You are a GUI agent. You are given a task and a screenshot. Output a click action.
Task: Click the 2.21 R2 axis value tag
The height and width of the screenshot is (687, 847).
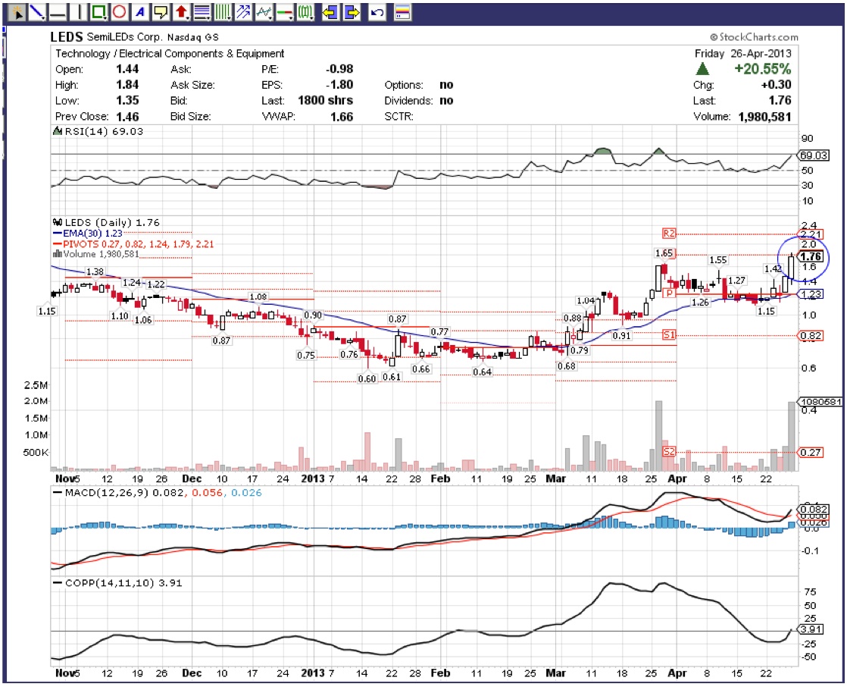click(811, 234)
